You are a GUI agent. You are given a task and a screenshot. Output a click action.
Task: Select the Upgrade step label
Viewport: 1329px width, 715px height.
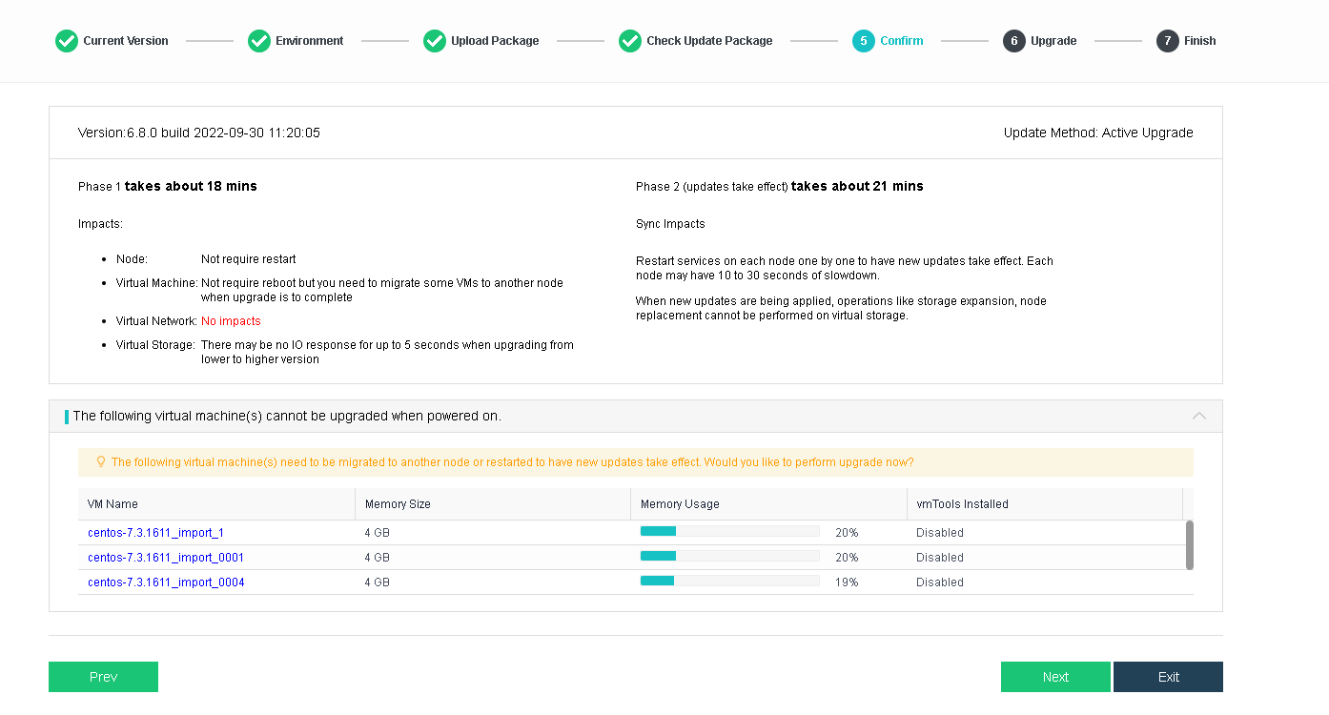[1053, 41]
